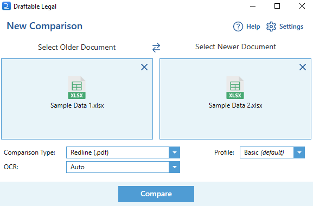The image size is (313, 206).
Task: Click the Help question mark icon
Action: point(238,26)
